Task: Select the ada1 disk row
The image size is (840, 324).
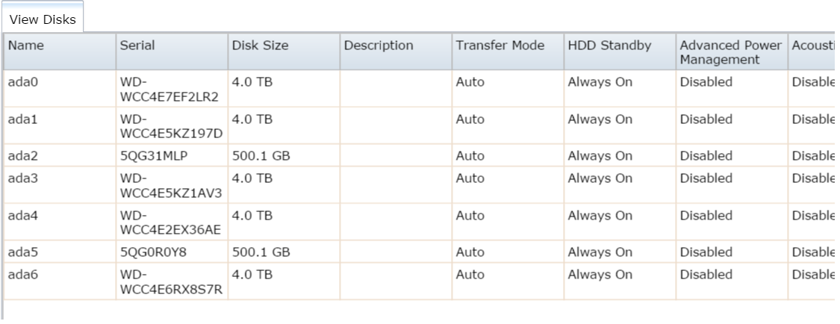Action: click(22, 119)
